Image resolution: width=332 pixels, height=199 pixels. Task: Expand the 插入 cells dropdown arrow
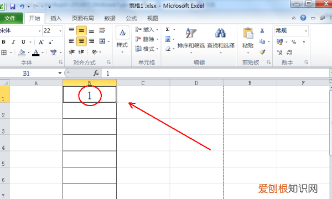[157, 30]
